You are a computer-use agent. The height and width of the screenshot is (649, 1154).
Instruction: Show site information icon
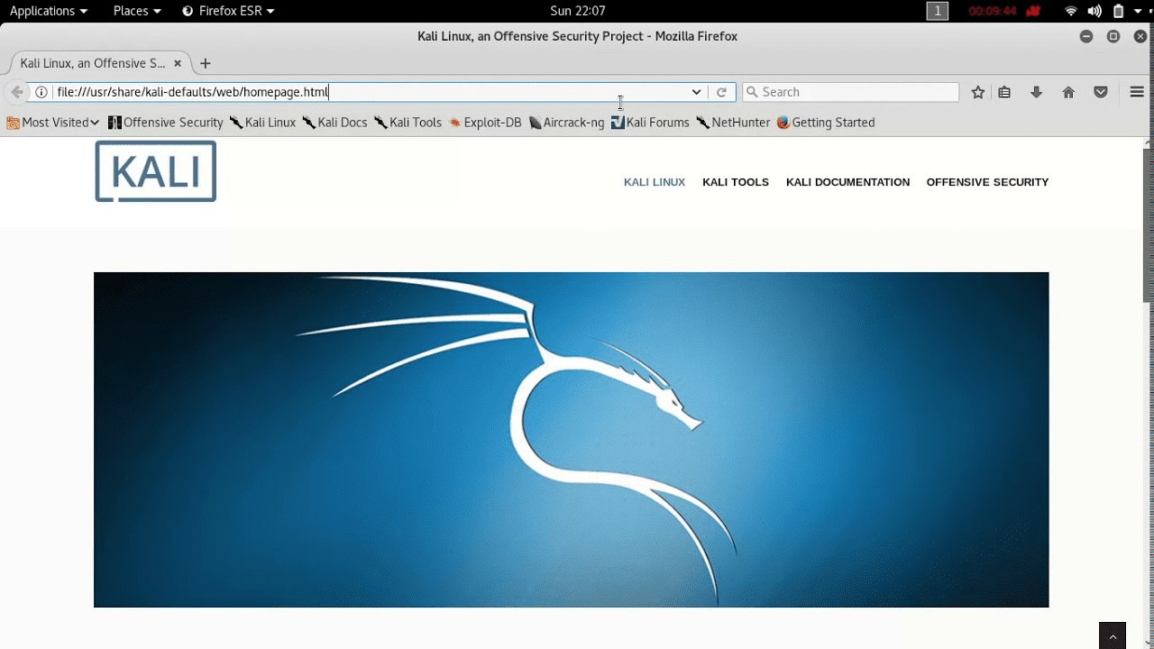41,92
